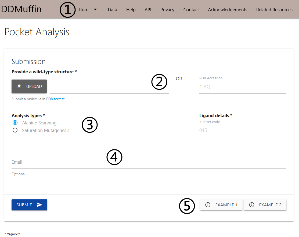Viewport: 299px width, 237px height.
Task: Open the Run menu
Action: coord(83,10)
